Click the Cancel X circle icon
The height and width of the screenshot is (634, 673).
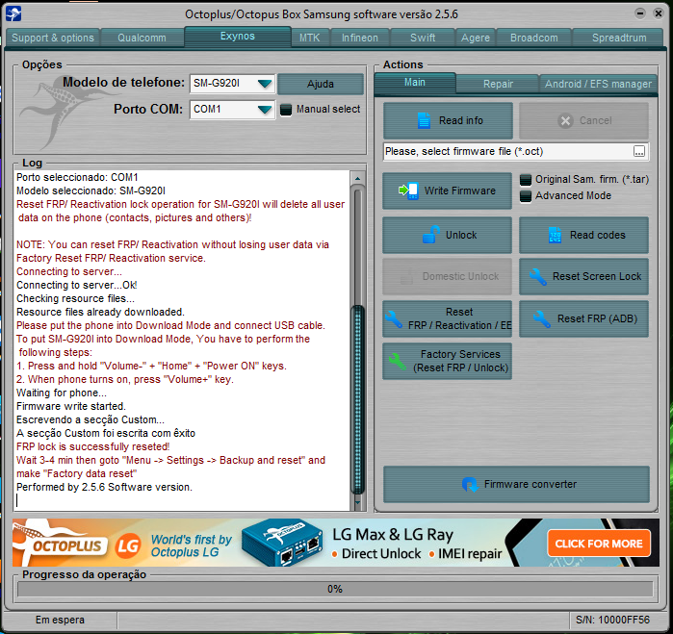point(566,121)
